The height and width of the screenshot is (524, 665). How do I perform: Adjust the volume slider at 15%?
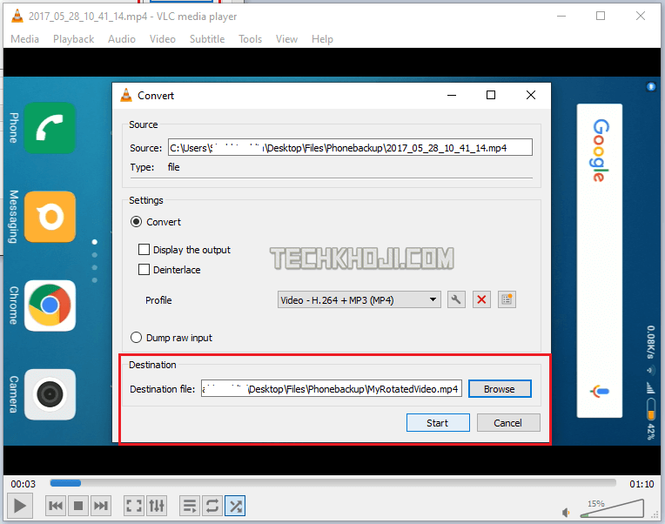613,507
